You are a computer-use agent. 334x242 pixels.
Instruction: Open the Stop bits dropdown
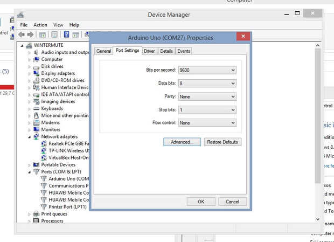[x=207, y=110]
